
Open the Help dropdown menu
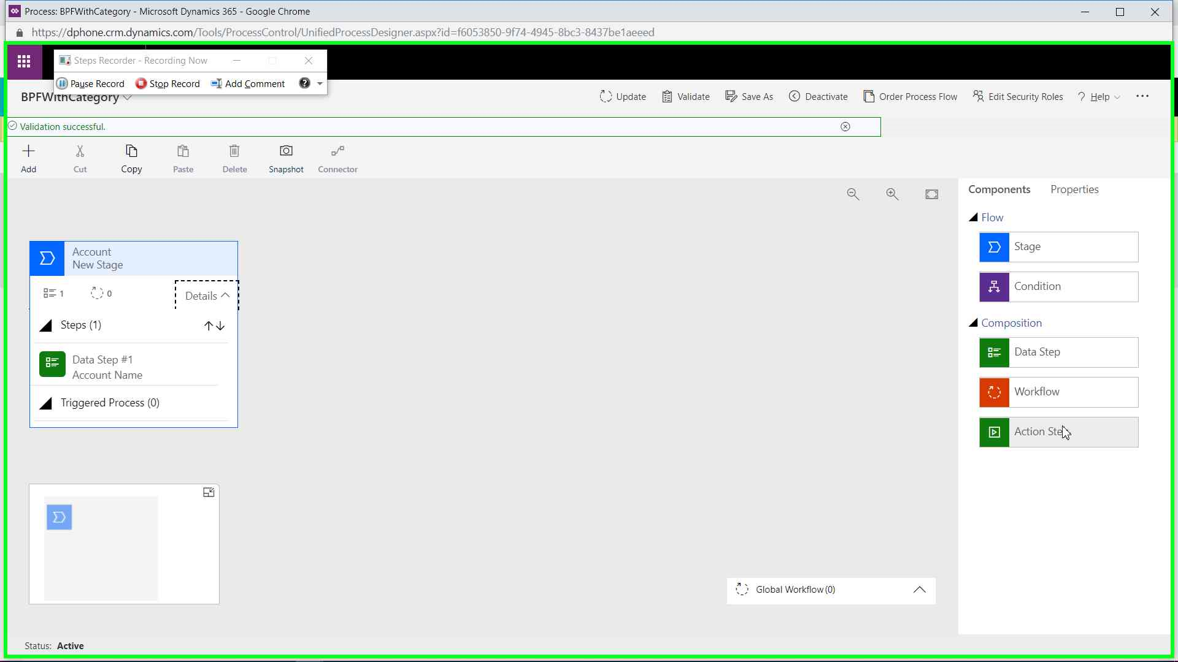(x=1100, y=97)
